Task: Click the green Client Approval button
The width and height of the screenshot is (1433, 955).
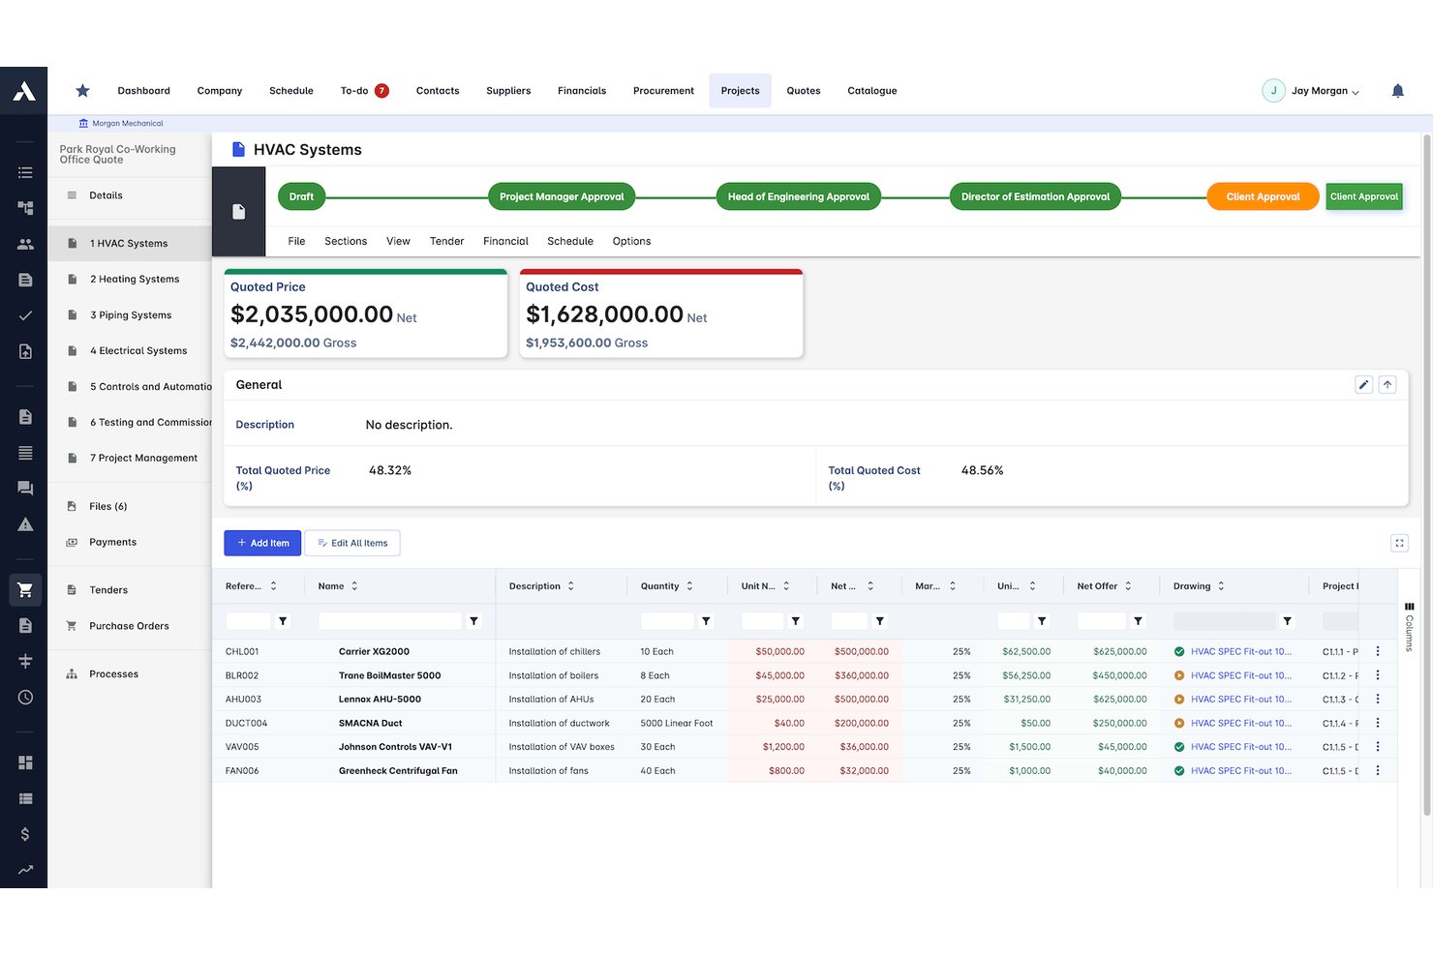Action: 1363,196
